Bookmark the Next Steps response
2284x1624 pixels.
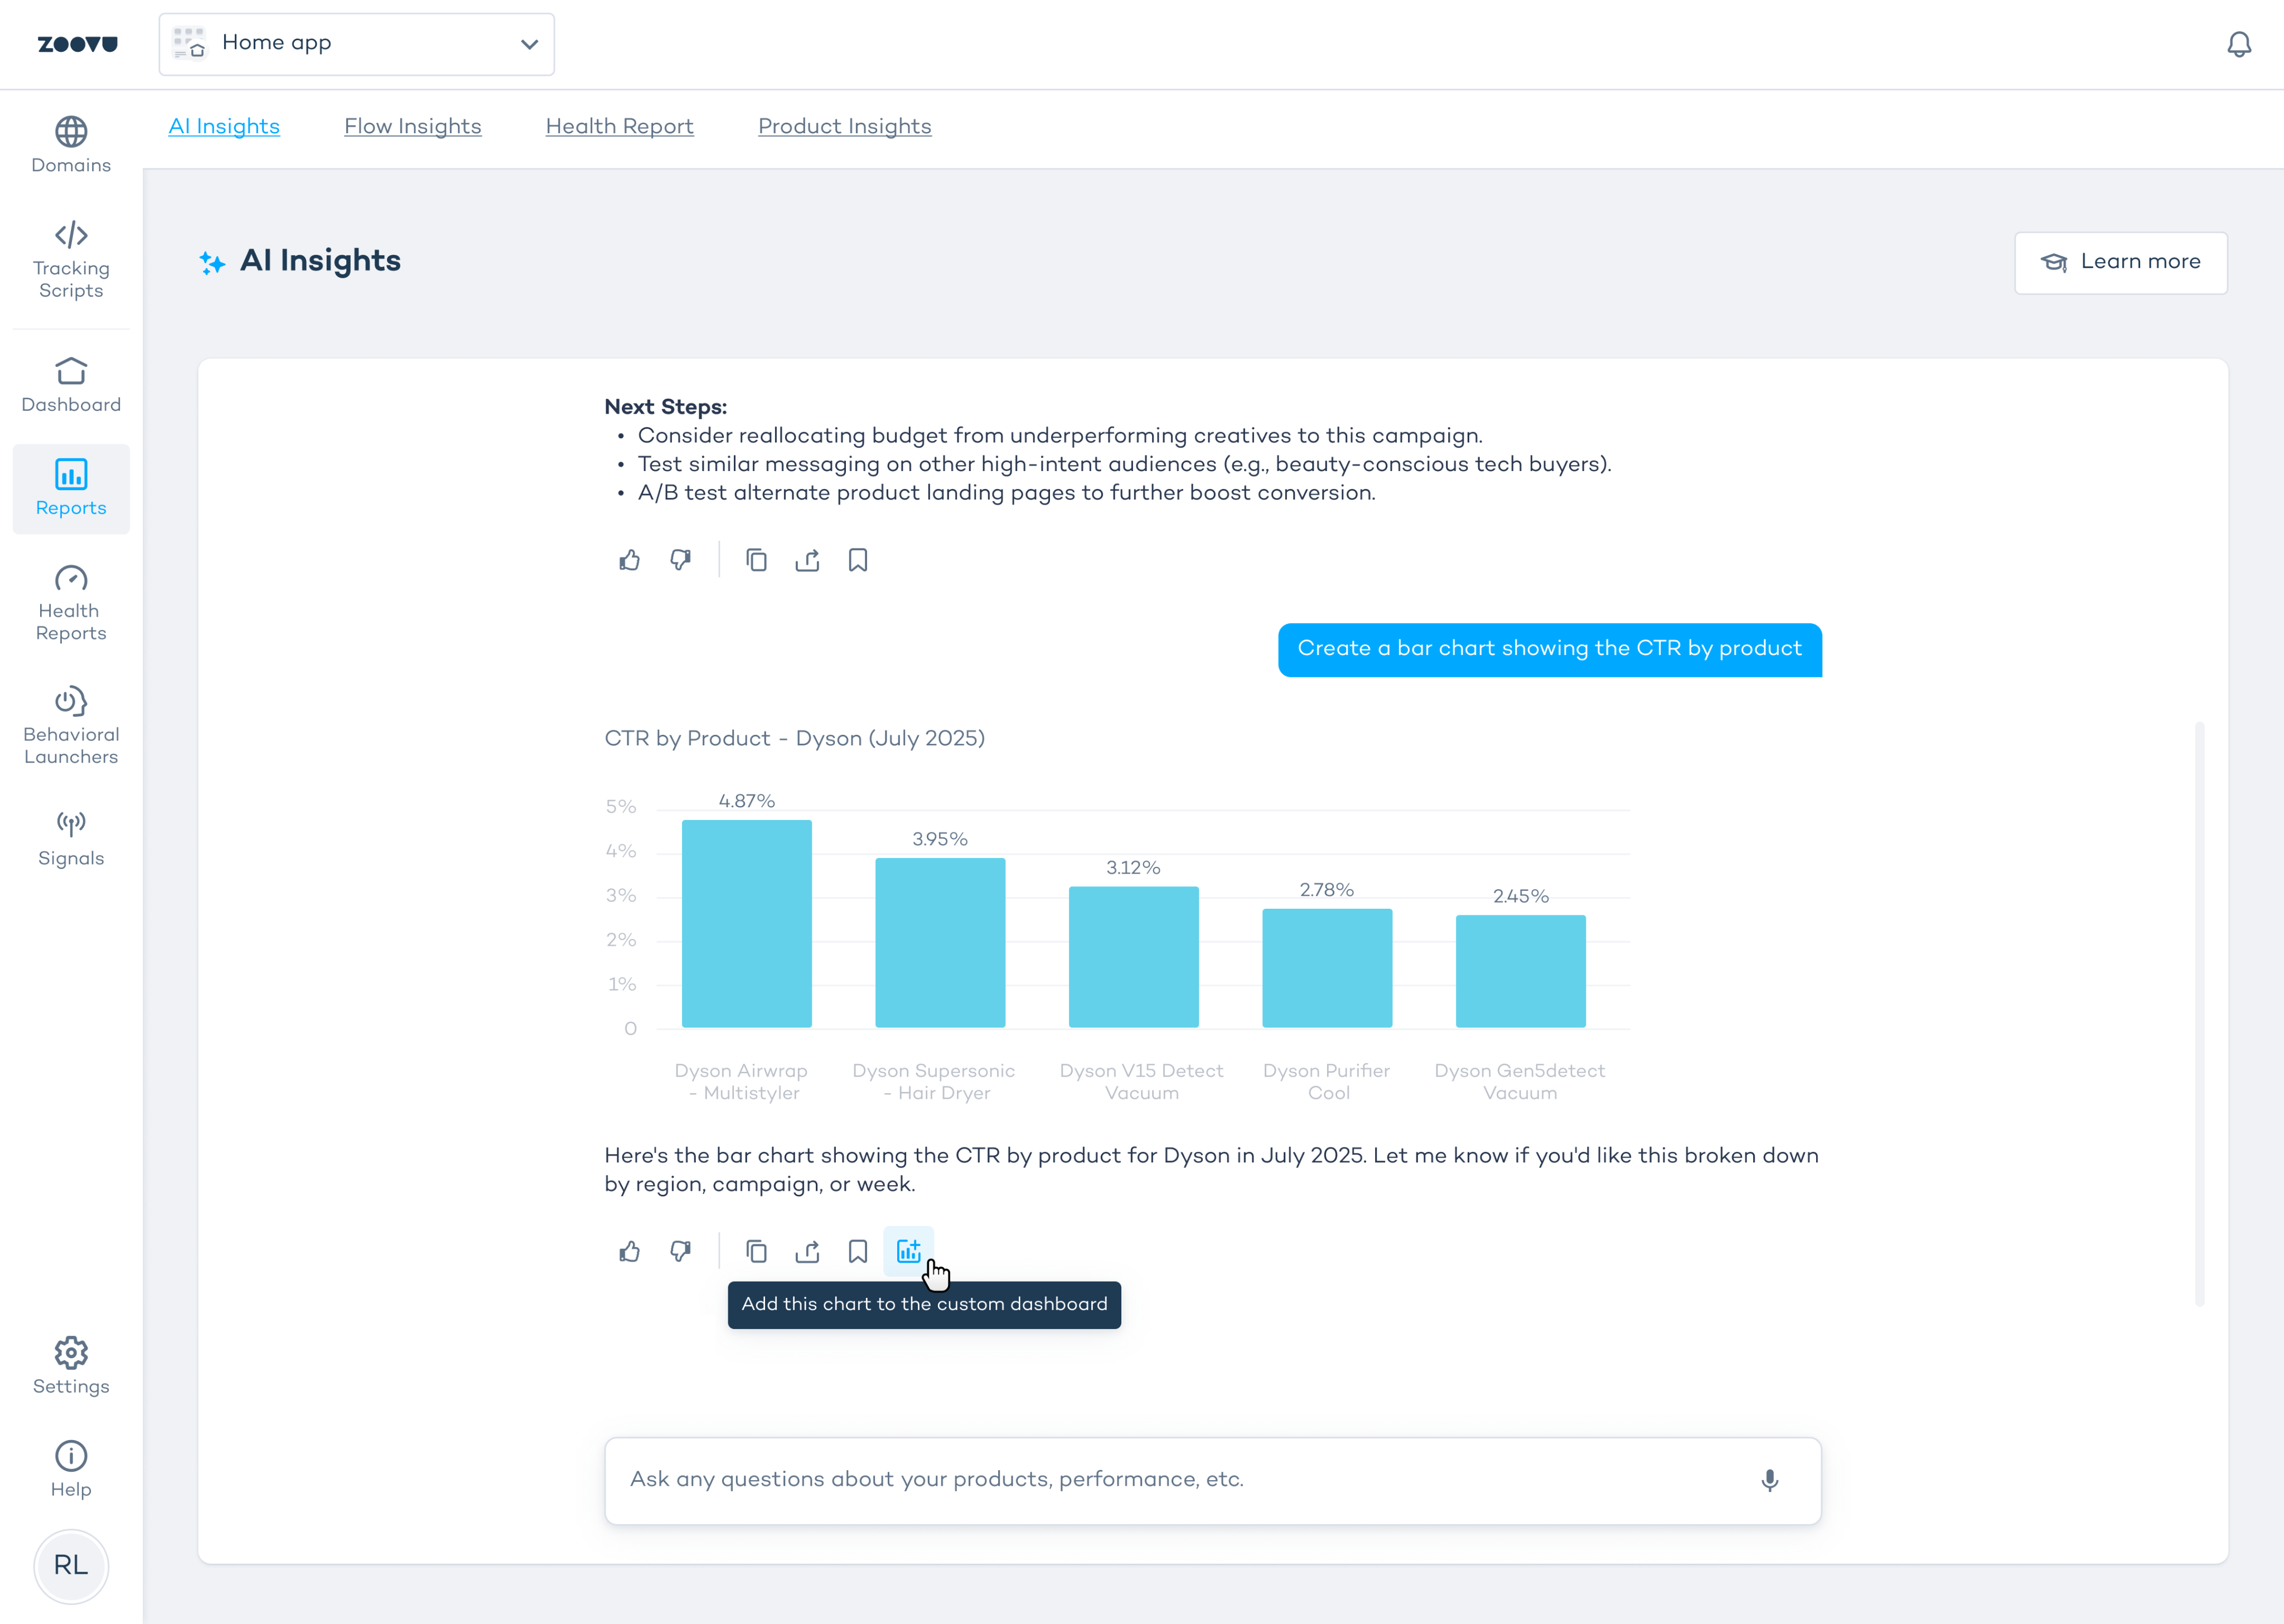[858, 560]
